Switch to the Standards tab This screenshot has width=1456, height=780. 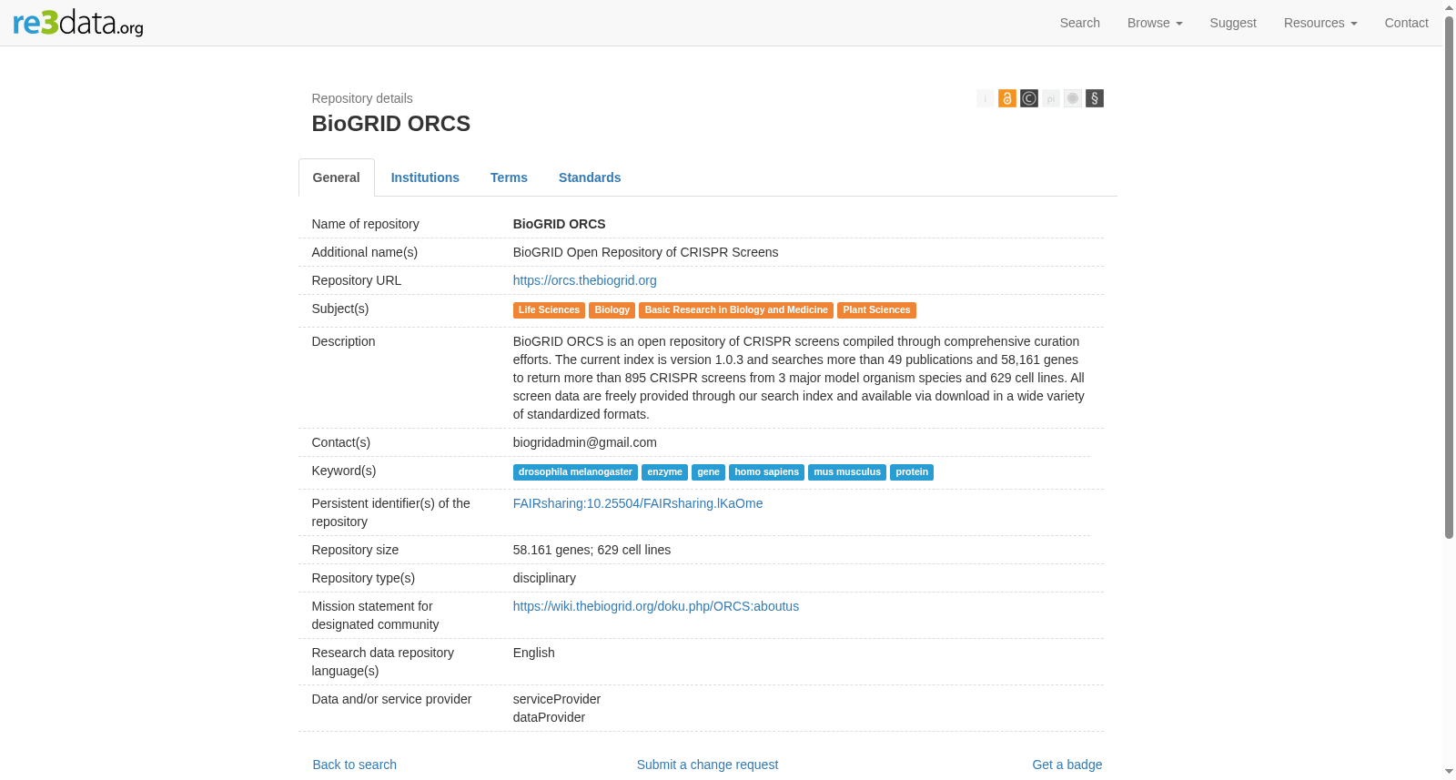pyautogui.click(x=590, y=177)
